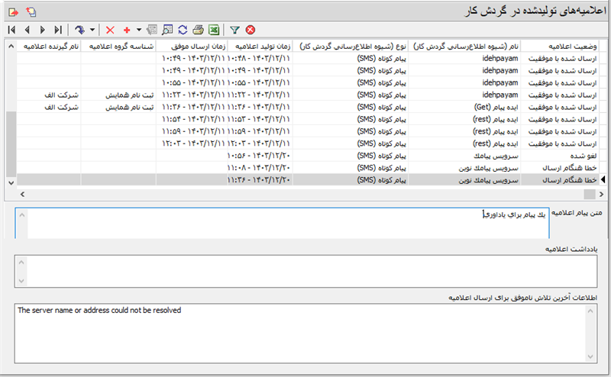
Task: Go to the previous record
Action: [27, 30]
